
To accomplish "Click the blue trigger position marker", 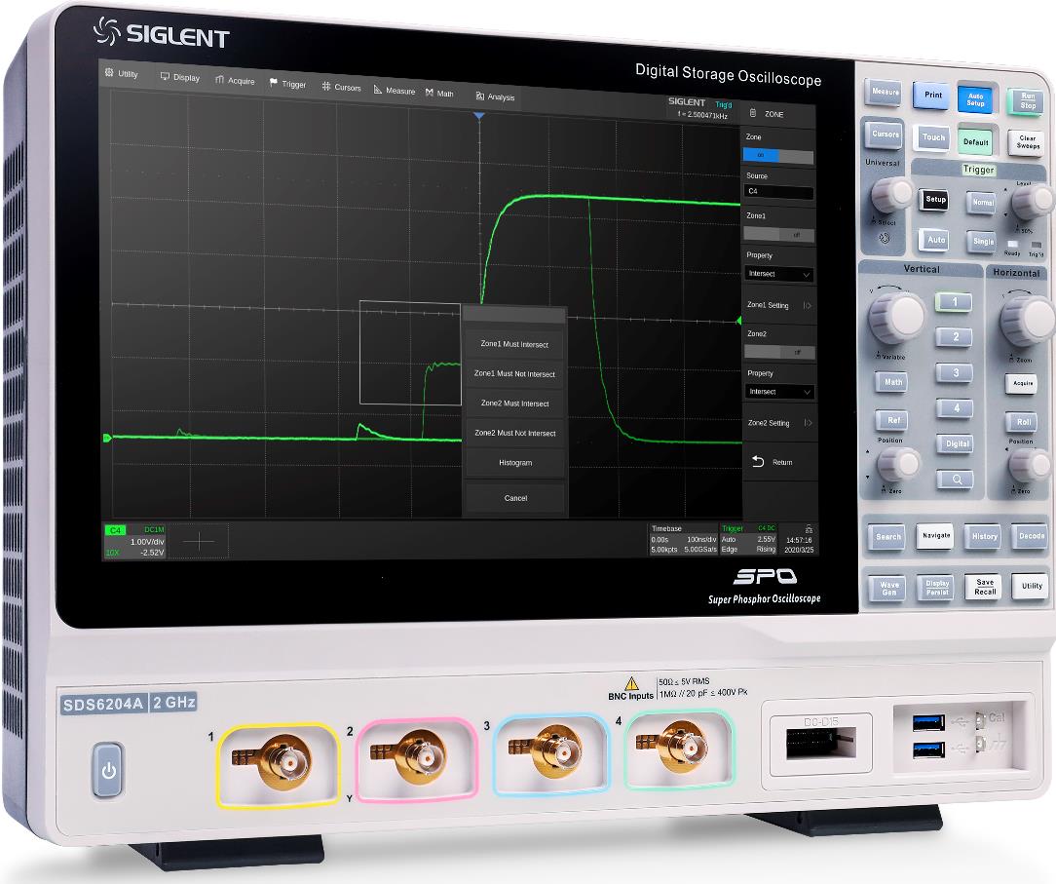I will [478, 117].
